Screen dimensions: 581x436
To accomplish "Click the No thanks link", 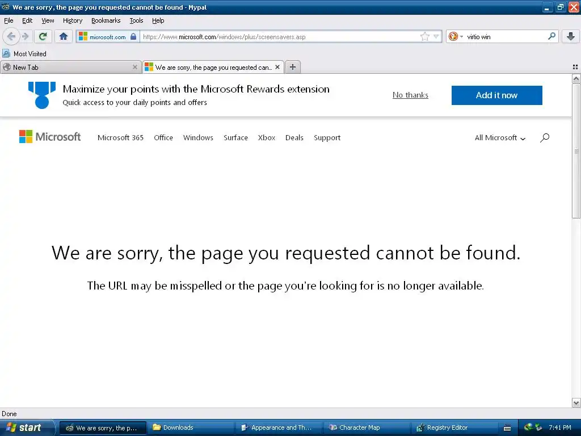I will click(410, 95).
